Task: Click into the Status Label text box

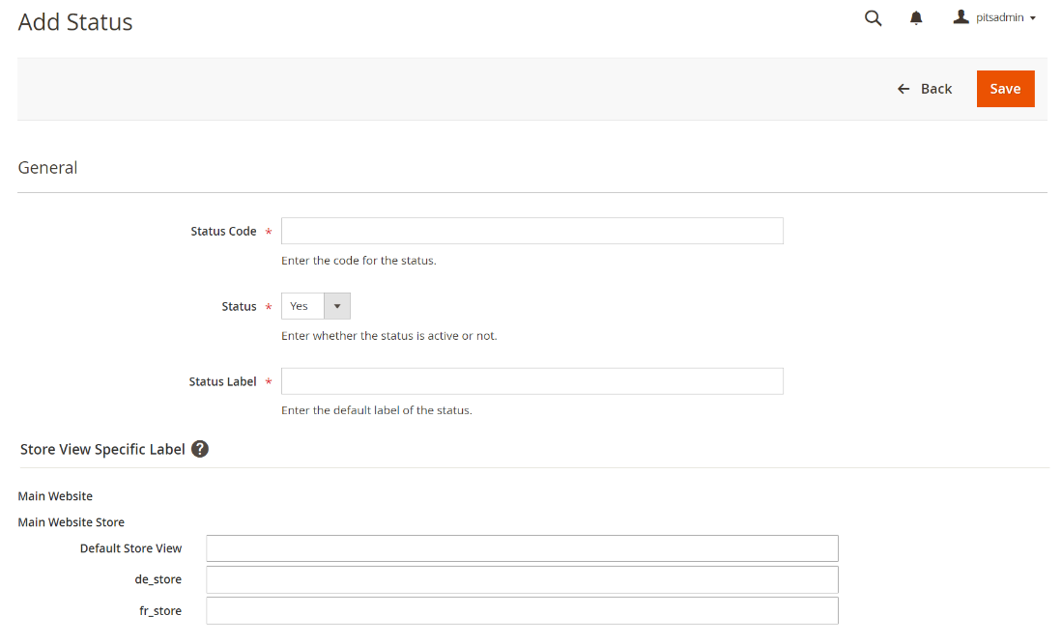Action: click(x=531, y=381)
